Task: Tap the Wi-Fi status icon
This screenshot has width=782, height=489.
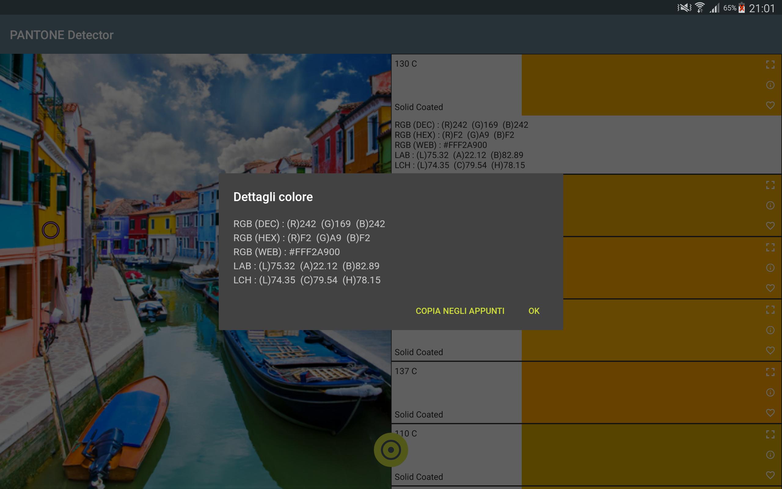Action: pyautogui.click(x=700, y=7)
